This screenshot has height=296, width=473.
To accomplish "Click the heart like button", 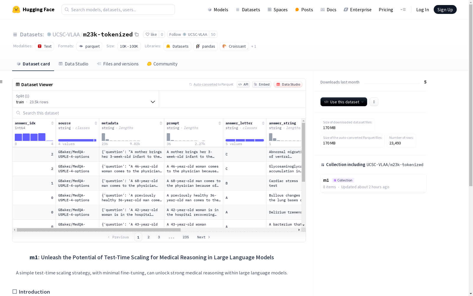I will click(x=151, y=34).
